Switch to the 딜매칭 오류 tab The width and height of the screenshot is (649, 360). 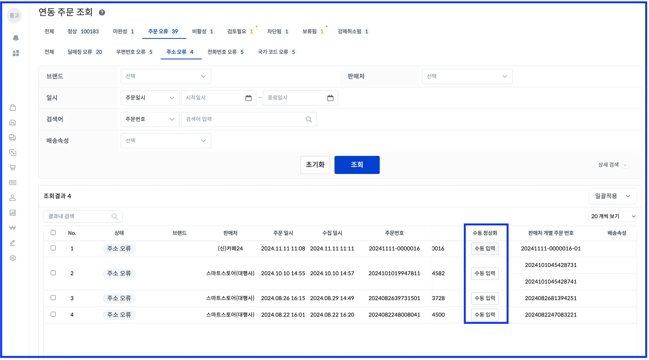click(85, 52)
